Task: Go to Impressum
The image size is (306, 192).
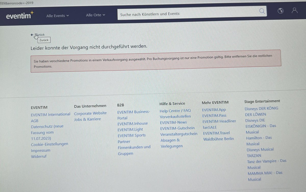Action: pos(41,150)
